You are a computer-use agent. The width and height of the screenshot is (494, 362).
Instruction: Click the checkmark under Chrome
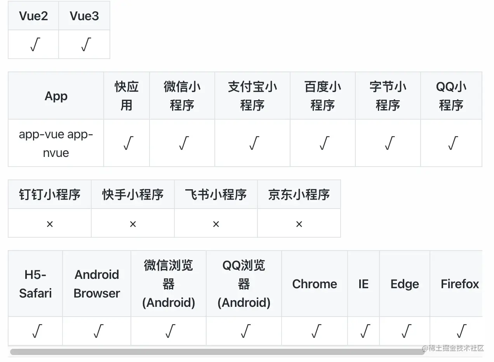[x=315, y=331]
